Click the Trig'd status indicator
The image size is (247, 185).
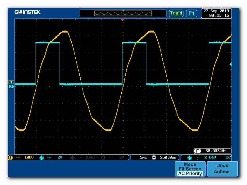tap(176, 13)
